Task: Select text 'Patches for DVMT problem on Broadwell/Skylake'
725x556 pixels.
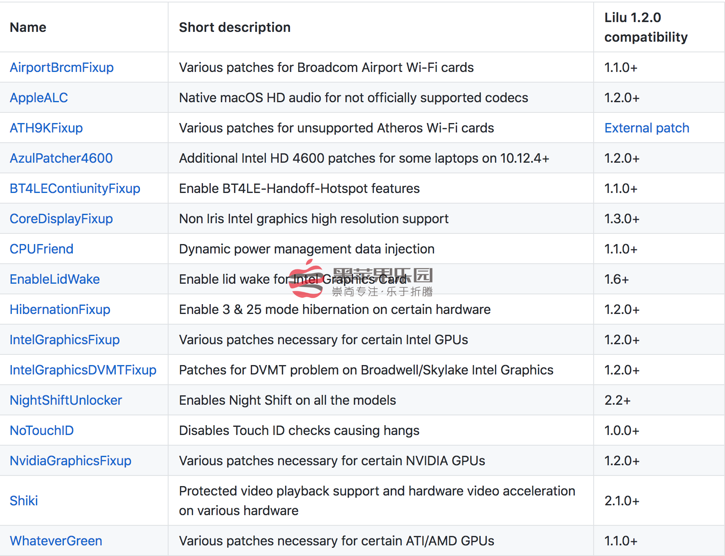Action: pos(324,370)
